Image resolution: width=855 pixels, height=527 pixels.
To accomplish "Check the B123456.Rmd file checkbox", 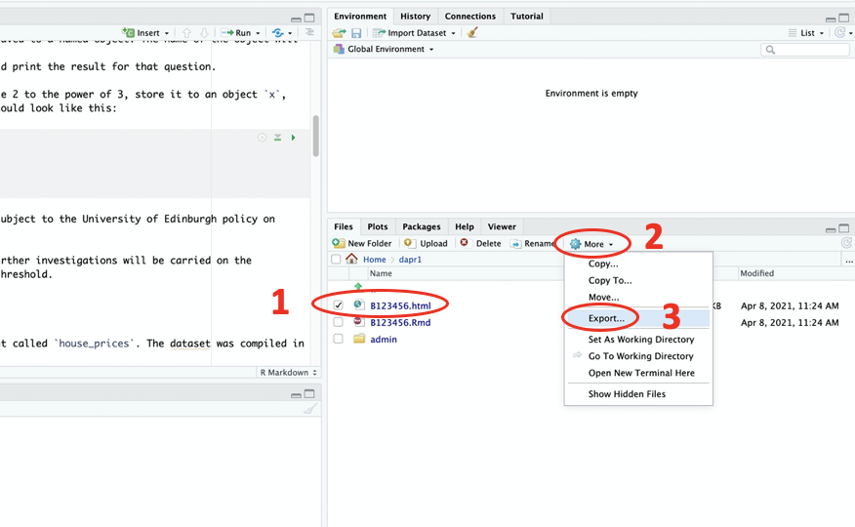I will pyautogui.click(x=338, y=322).
